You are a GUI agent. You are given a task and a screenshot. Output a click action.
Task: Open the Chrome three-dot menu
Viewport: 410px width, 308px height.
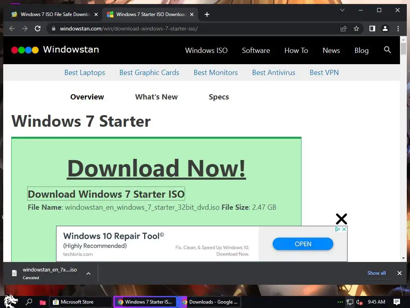click(398, 28)
